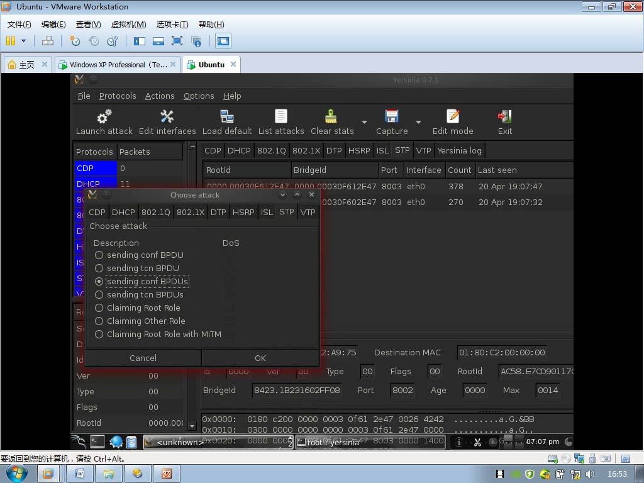Expand the dropdown arrow next to Clear stats
Viewport: 644px width, 483px height.
pyautogui.click(x=364, y=122)
